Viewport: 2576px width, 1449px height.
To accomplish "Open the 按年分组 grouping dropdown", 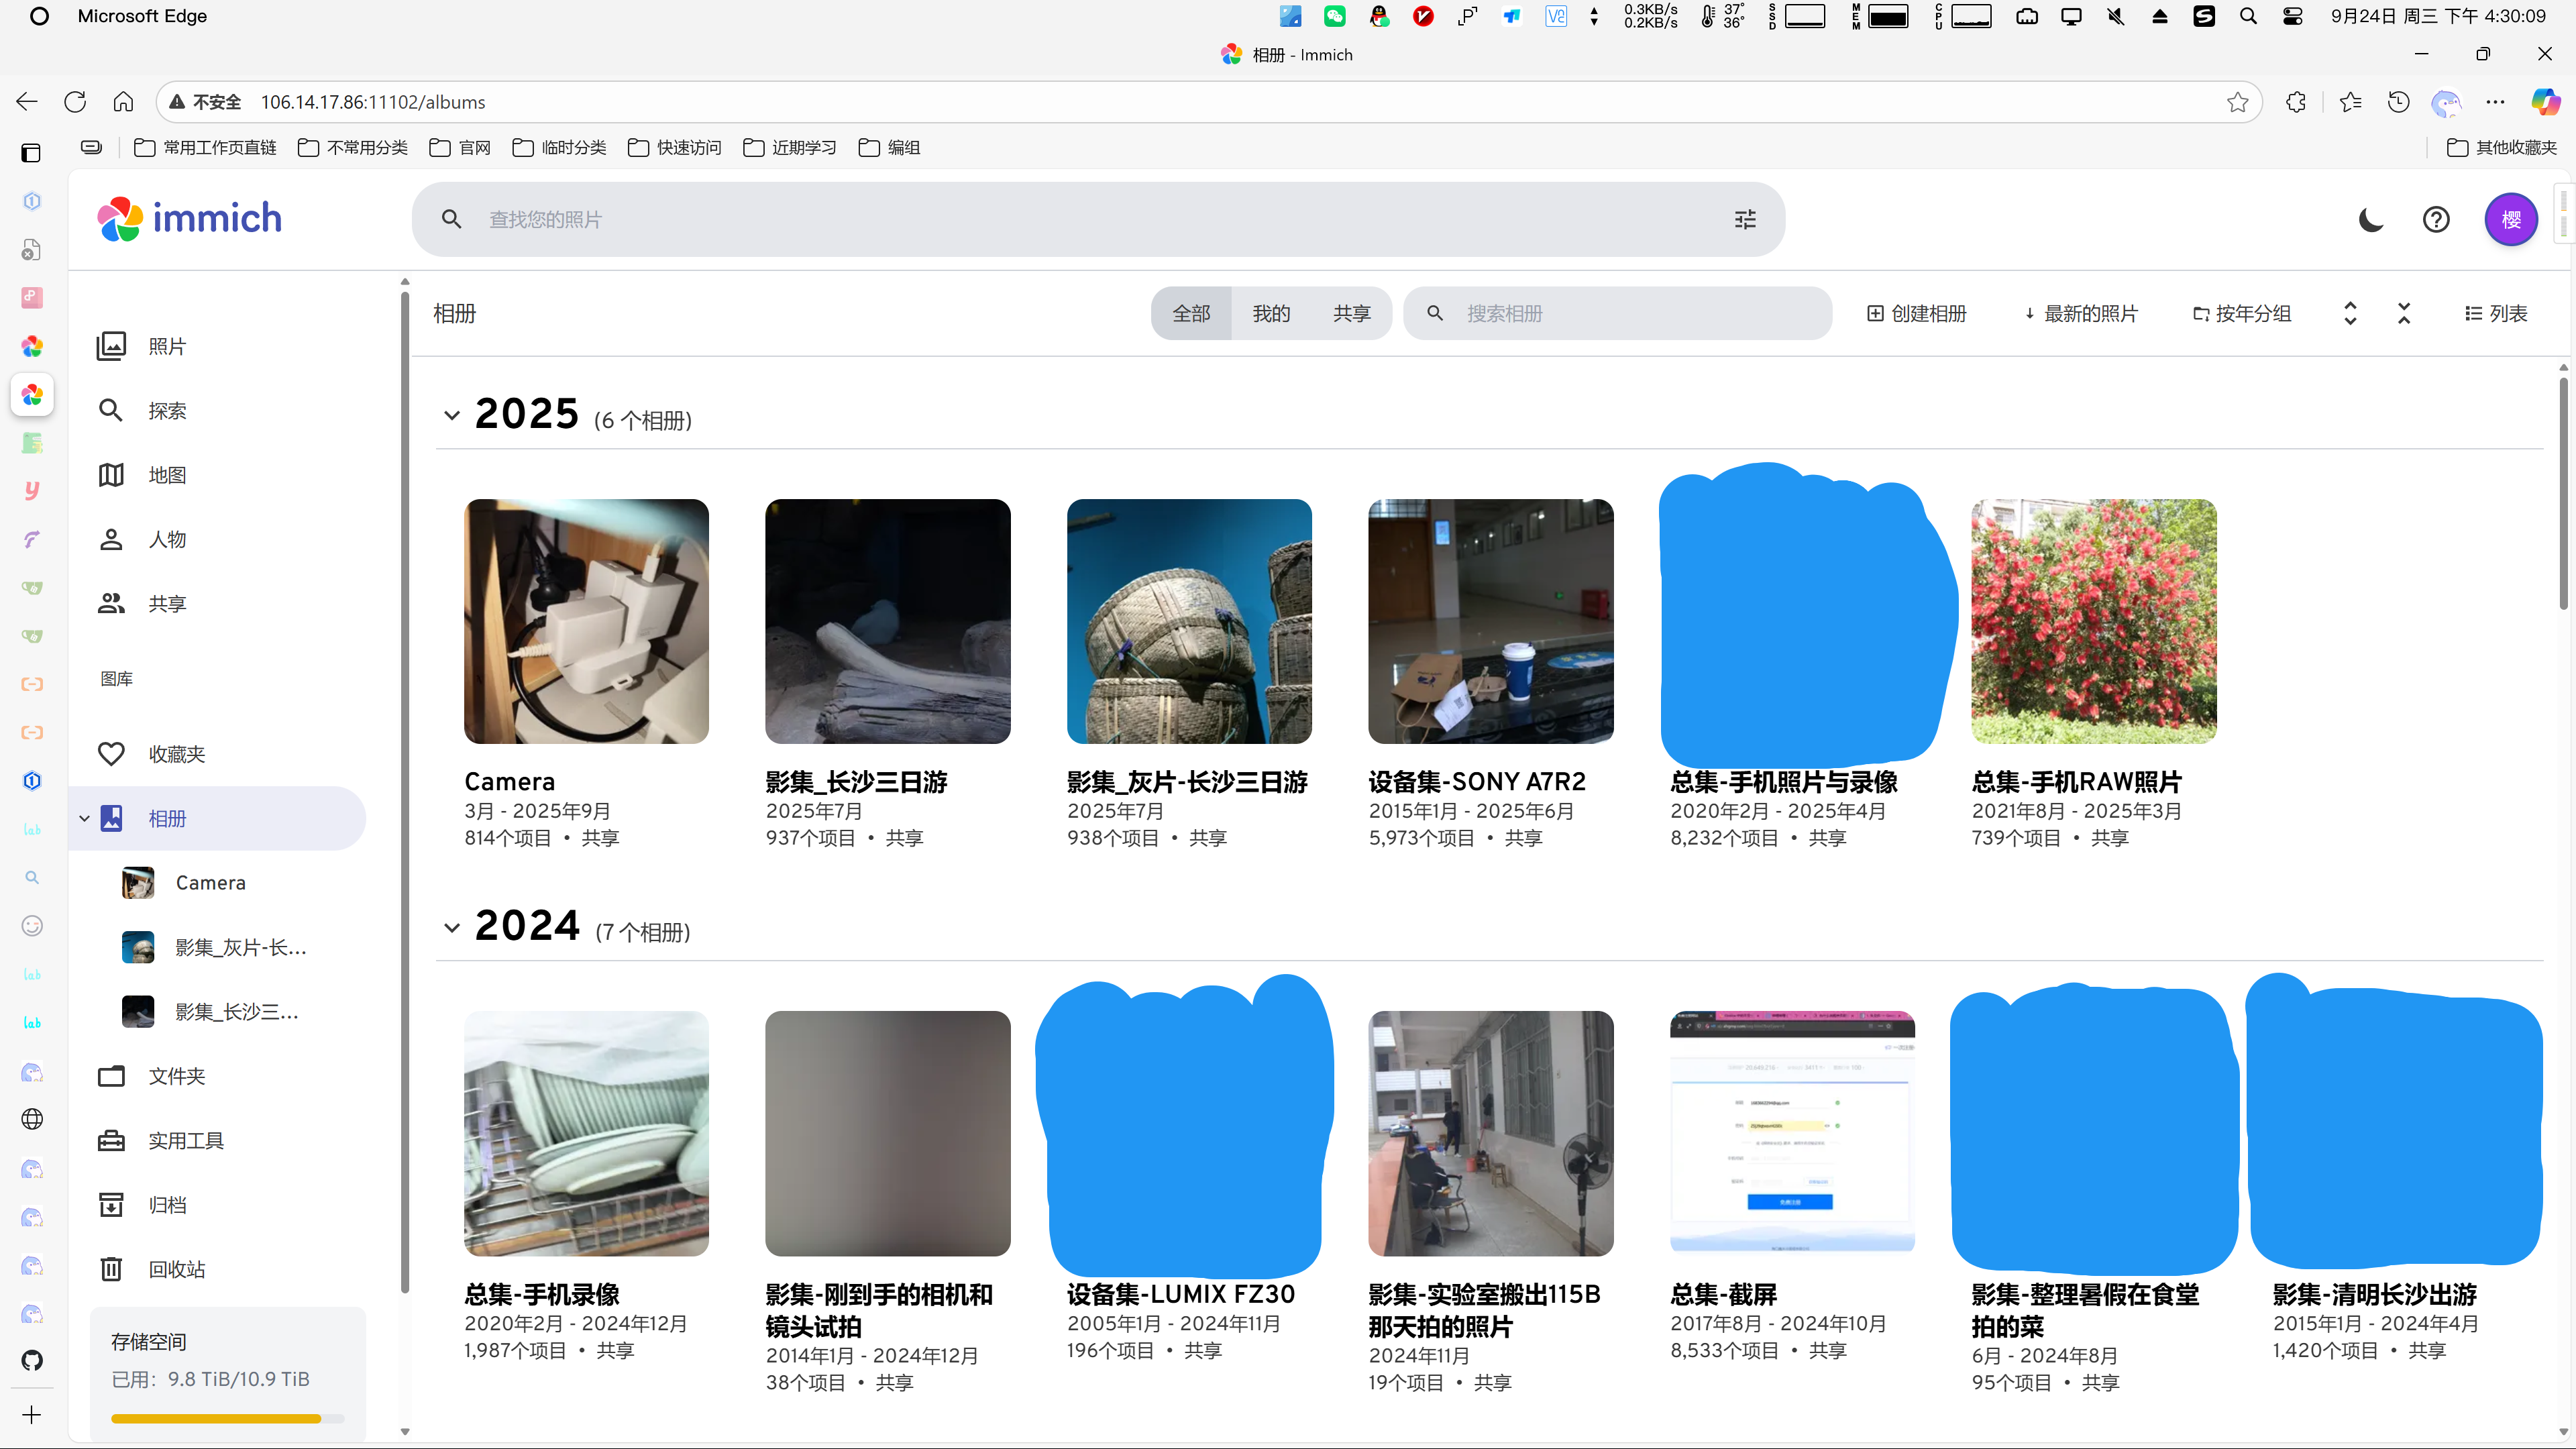I will 2241,314.
